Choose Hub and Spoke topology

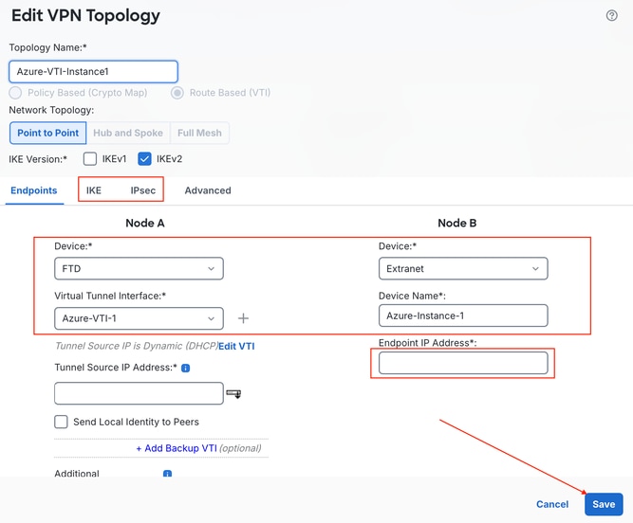[x=128, y=133]
